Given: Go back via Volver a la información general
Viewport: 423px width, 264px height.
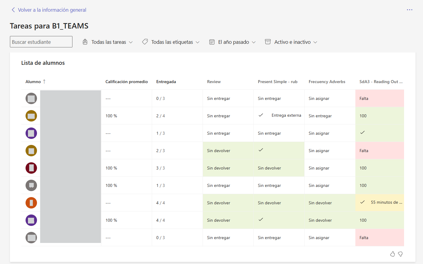Looking at the screenshot, I should point(49,10).
